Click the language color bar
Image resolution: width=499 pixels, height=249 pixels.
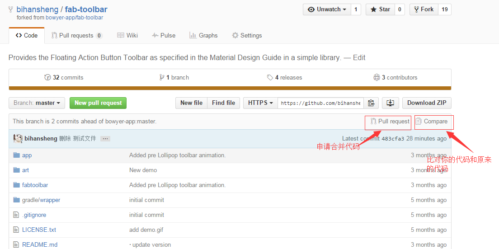[230, 88]
